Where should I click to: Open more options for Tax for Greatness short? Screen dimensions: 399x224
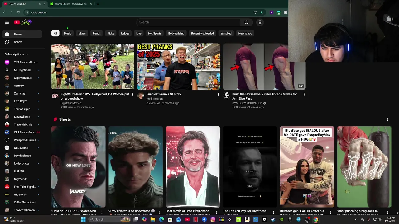(x=273, y=212)
